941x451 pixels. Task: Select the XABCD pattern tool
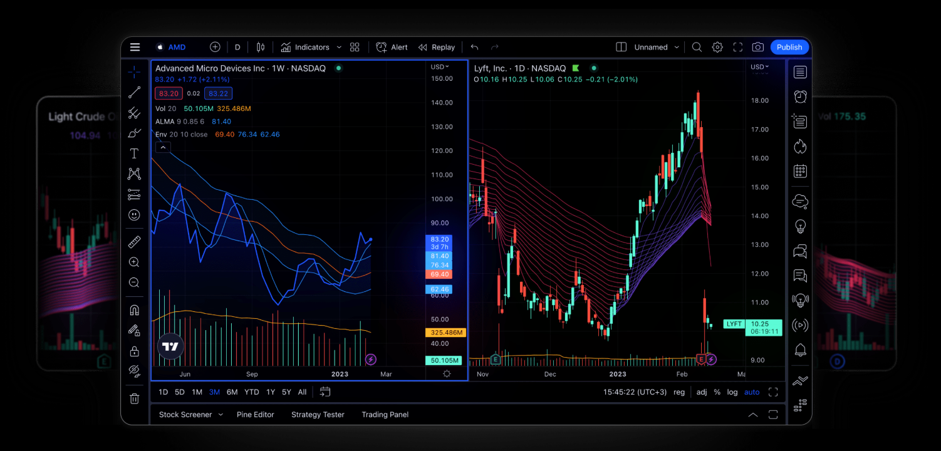[x=134, y=174]
